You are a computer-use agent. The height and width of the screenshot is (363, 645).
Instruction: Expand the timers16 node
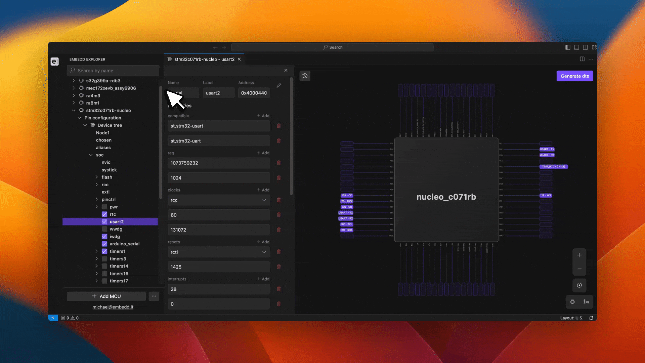97,274
